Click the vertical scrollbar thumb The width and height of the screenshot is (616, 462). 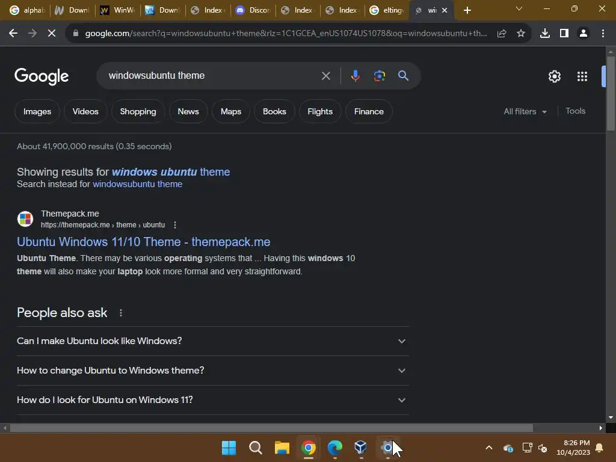611,93
